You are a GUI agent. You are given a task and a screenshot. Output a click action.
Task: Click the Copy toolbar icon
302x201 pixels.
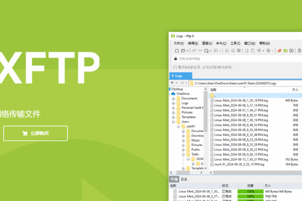tap(246, 51)
